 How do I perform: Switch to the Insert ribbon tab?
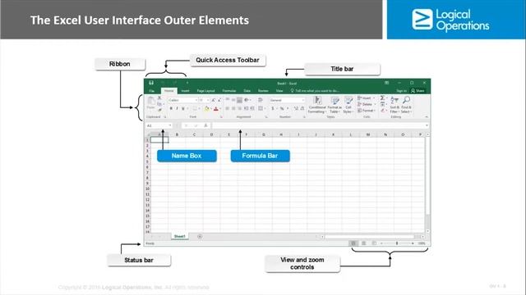tap(185, 91)
